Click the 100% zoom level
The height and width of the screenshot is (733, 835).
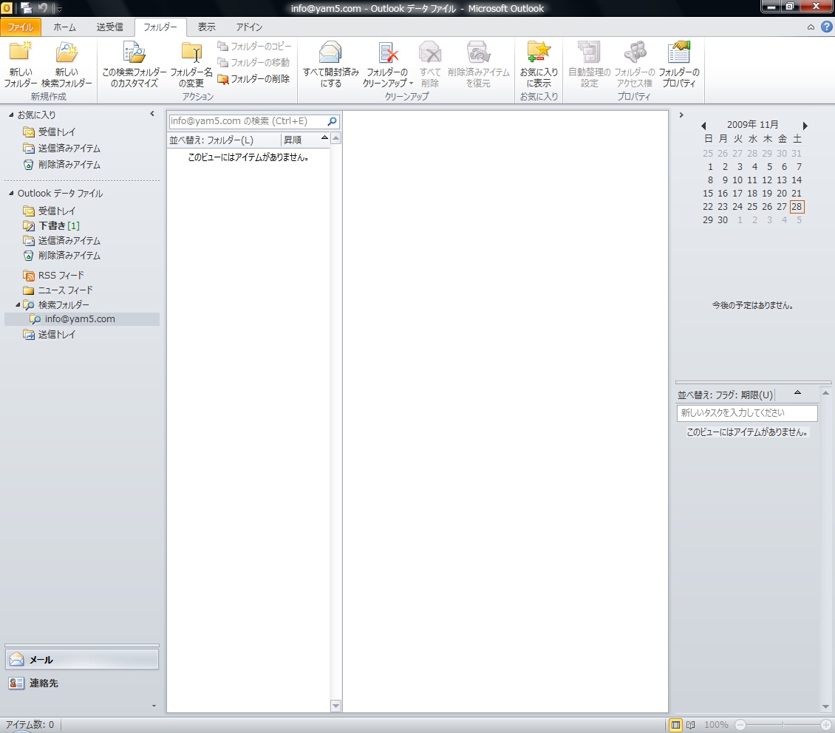tap(716, 724)
